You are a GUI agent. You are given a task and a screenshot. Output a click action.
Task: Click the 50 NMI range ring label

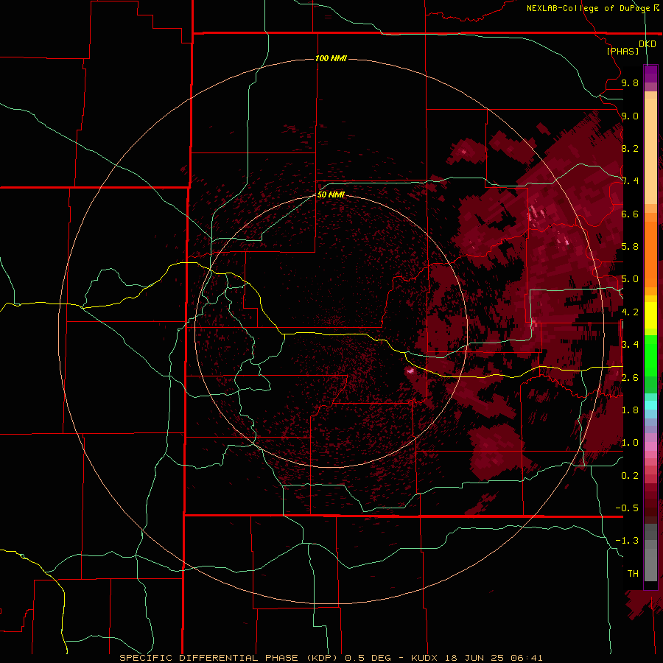331,194
